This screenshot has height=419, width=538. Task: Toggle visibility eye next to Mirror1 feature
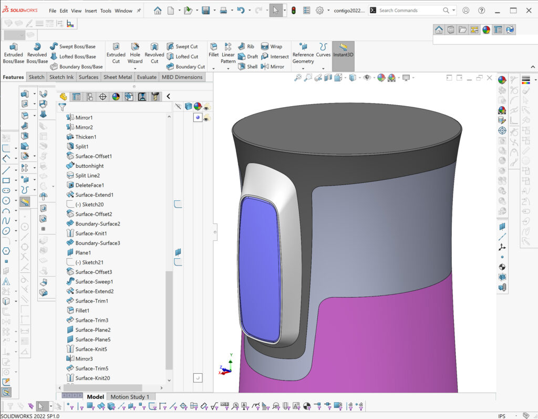point(205,118)
